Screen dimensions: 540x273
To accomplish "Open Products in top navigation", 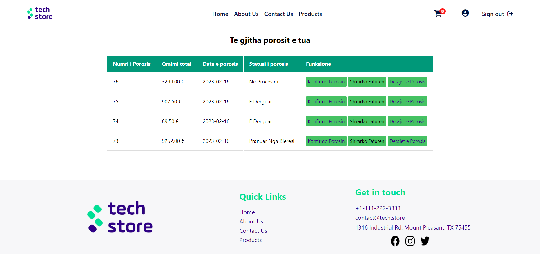I will pyautogui.click(x=310, y=14).
